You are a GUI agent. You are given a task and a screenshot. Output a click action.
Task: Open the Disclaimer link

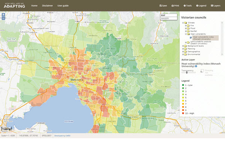point(47,6)
